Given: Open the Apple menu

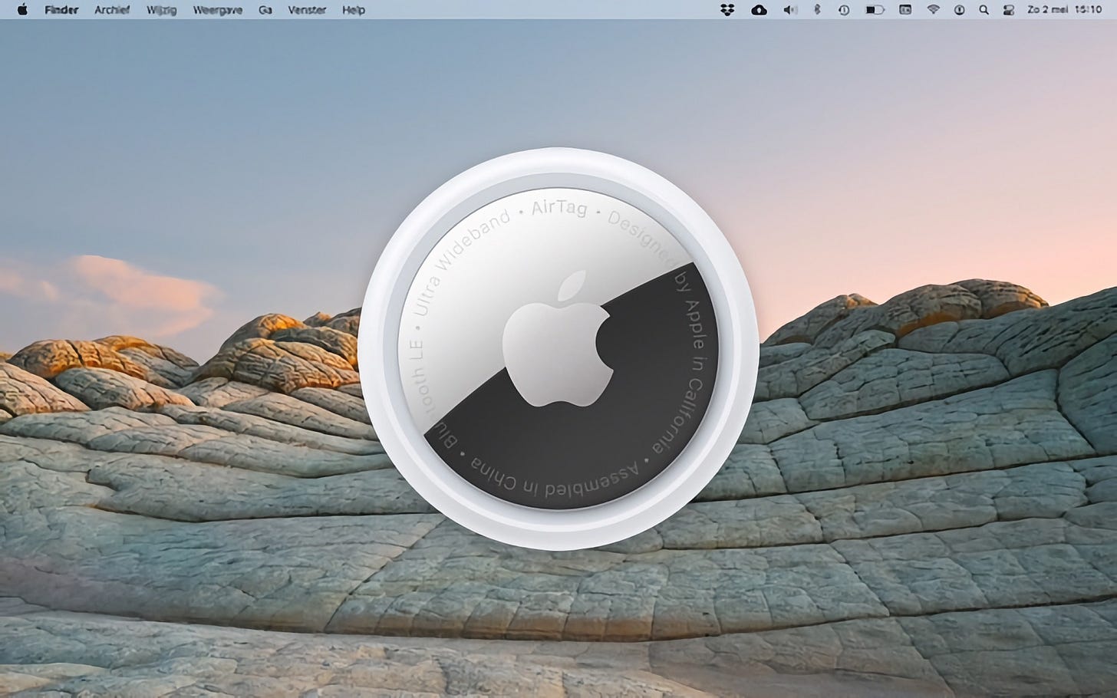Looking at the screenshot, I should click(22, 10).
